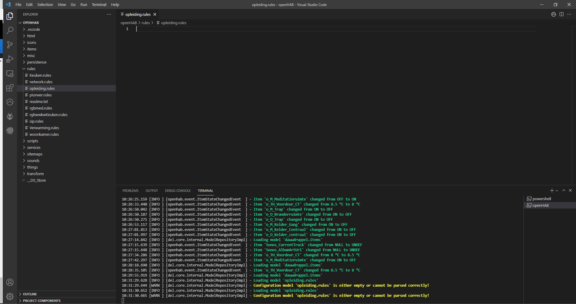
Task: Expand the icons folder
Action: pyautogui.click(x=66, y=42)
